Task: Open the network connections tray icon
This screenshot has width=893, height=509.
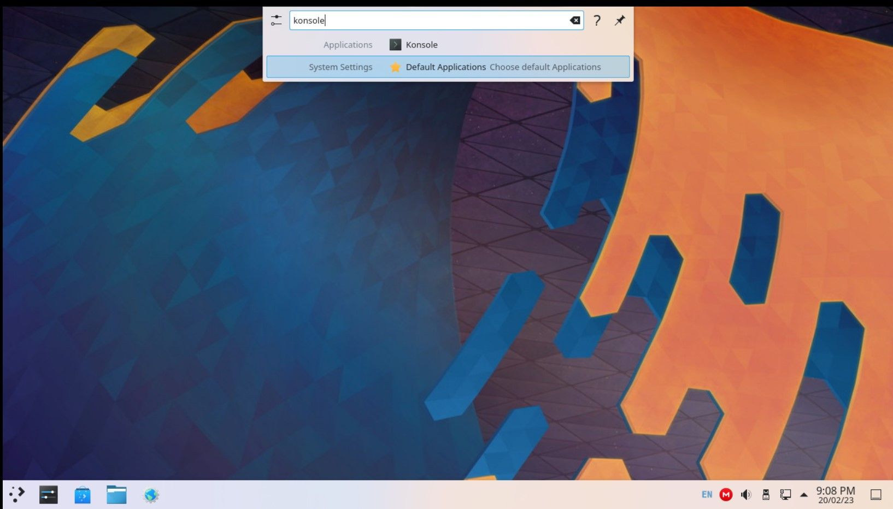Action: pos(785,494)
